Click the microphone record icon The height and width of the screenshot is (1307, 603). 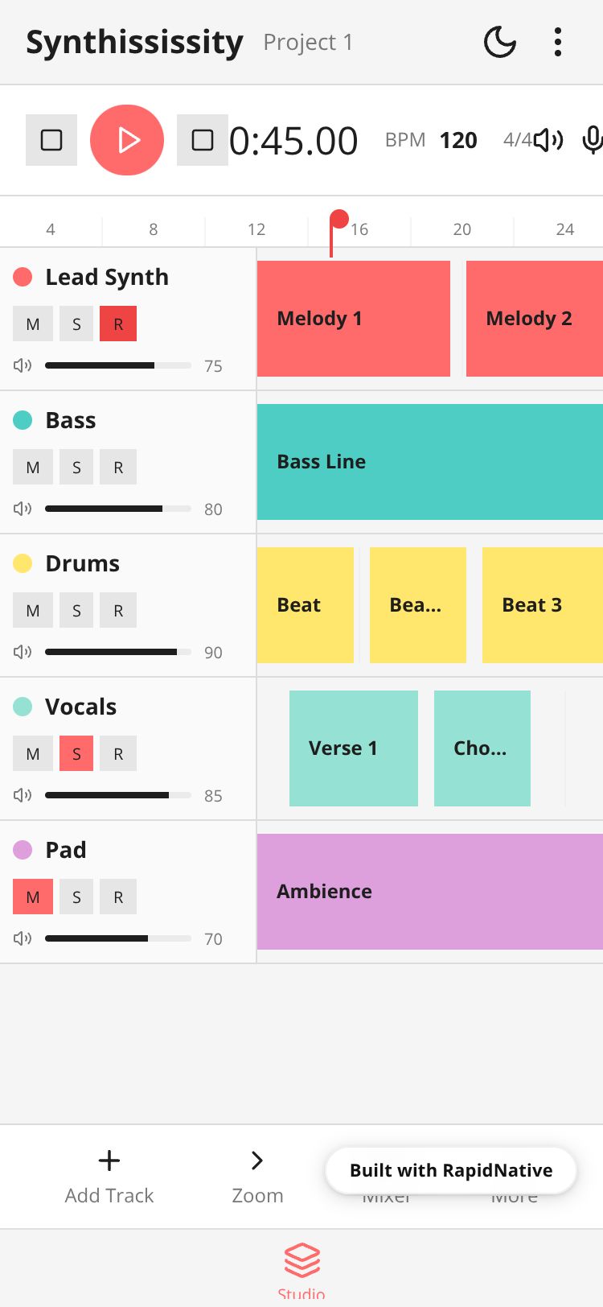pyautogui.click(x=593, y=140)
